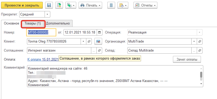Open the Печать print menu
This screenshot has width=217, height=99.
click(90, 5)
